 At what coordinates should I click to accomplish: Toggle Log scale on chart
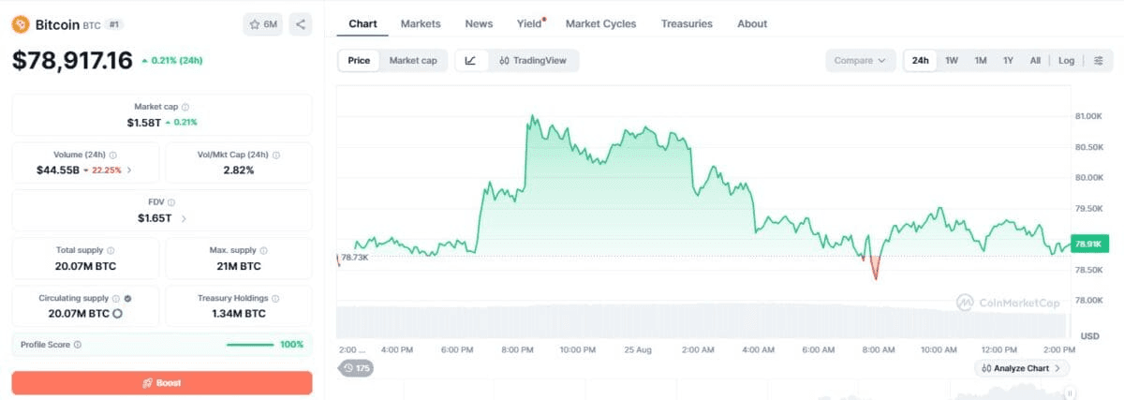click(1067, 60)
